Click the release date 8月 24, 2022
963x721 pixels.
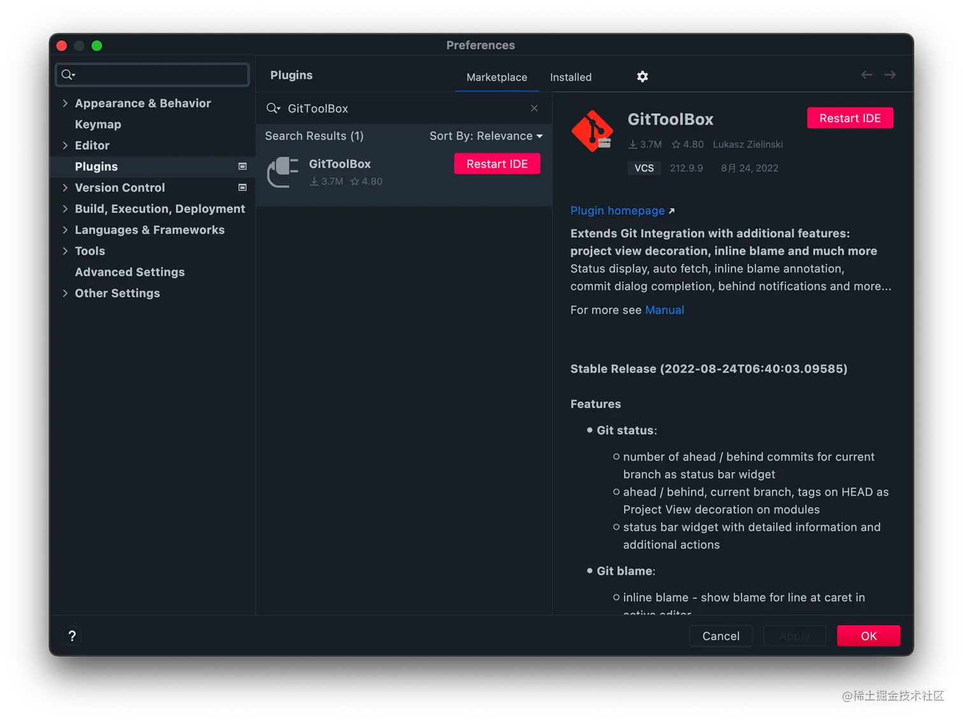pyautogui.click(x=750, y=168)
